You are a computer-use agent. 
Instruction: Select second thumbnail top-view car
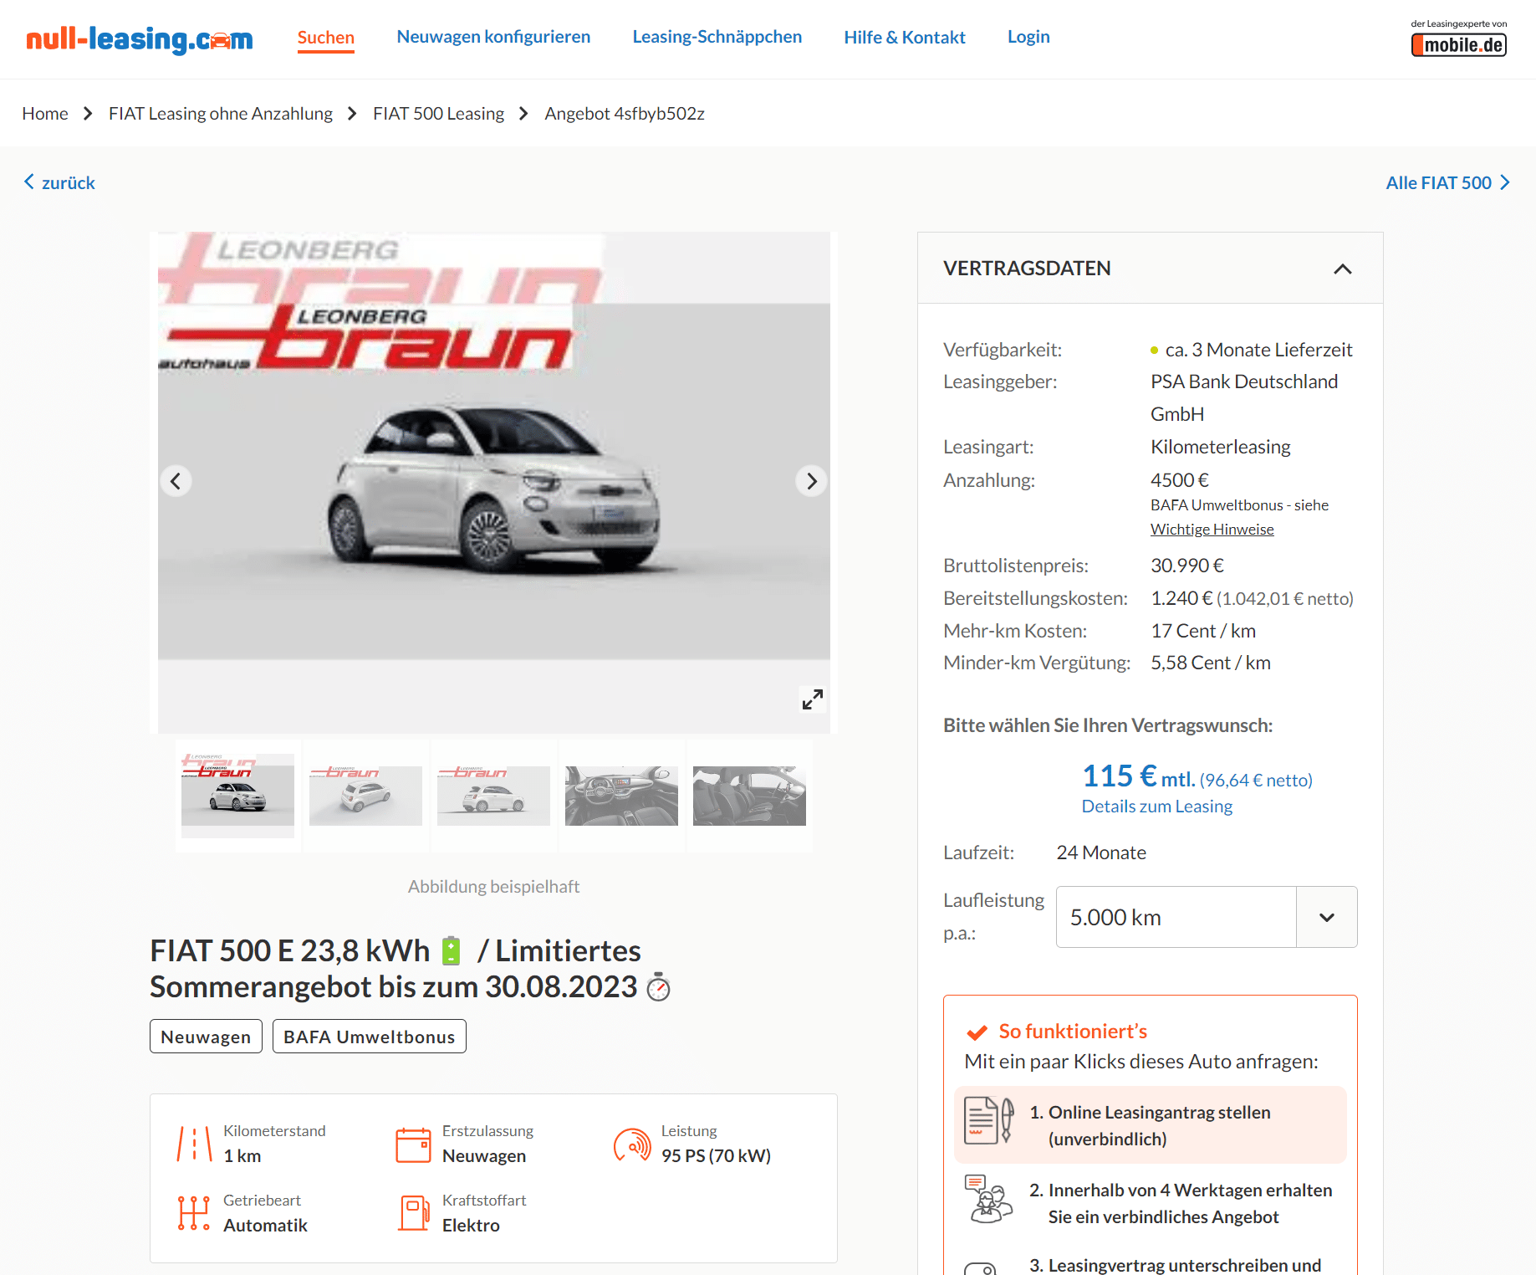point(365,796)
